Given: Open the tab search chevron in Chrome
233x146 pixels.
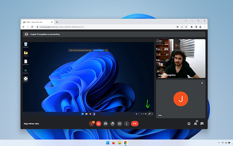Looking at the screenshot, I should 186,21.
